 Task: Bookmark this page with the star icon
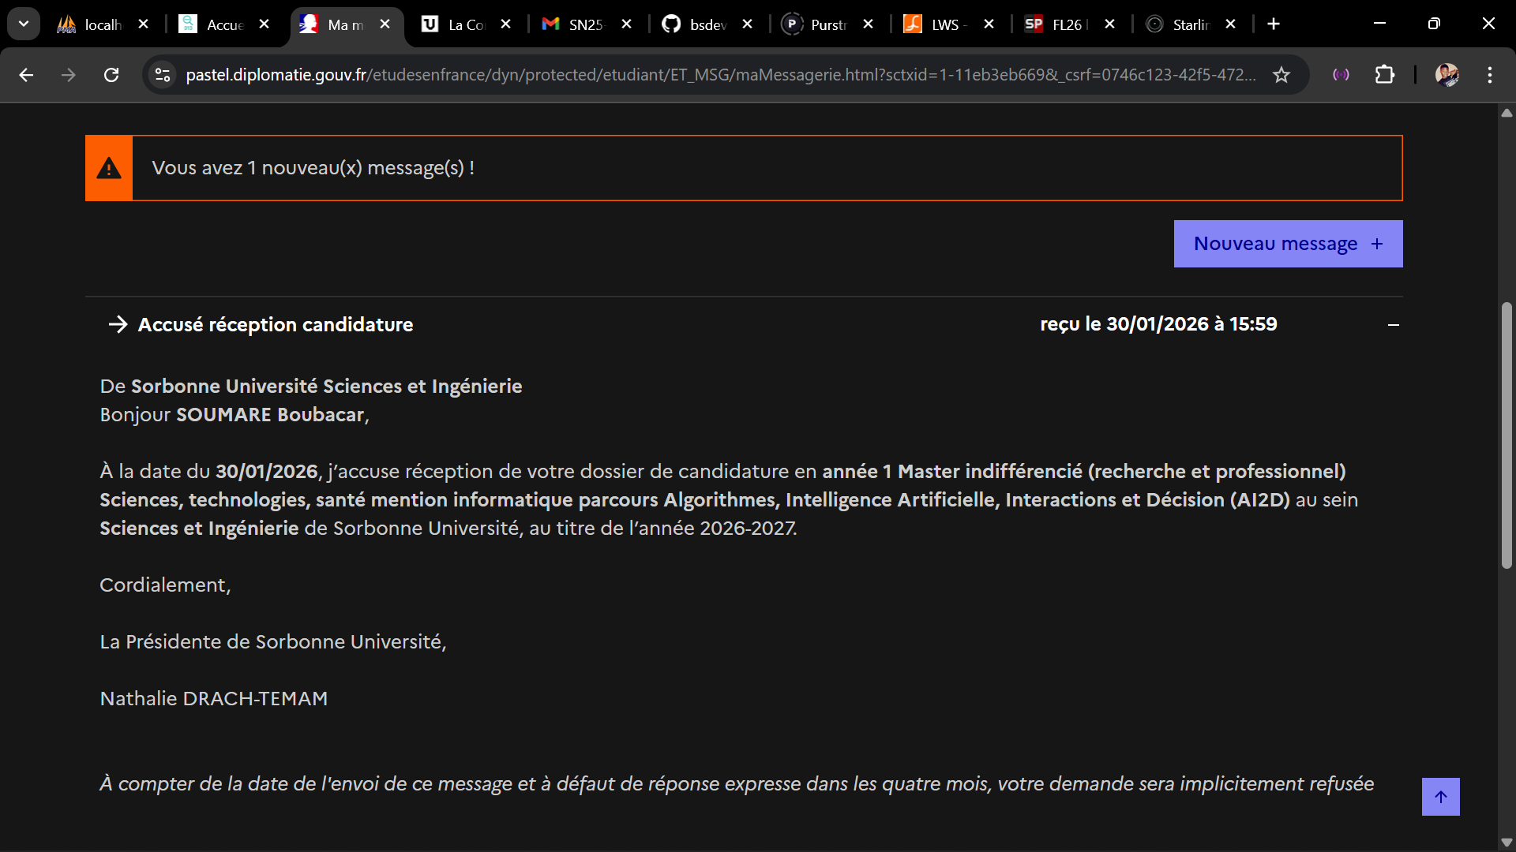click(1281, 75)
